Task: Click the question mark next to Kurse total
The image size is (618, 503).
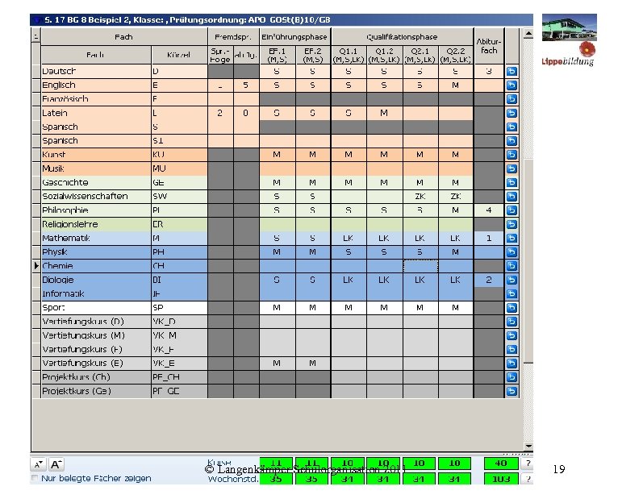Action: pyautogui.click(x=528, y=464)
